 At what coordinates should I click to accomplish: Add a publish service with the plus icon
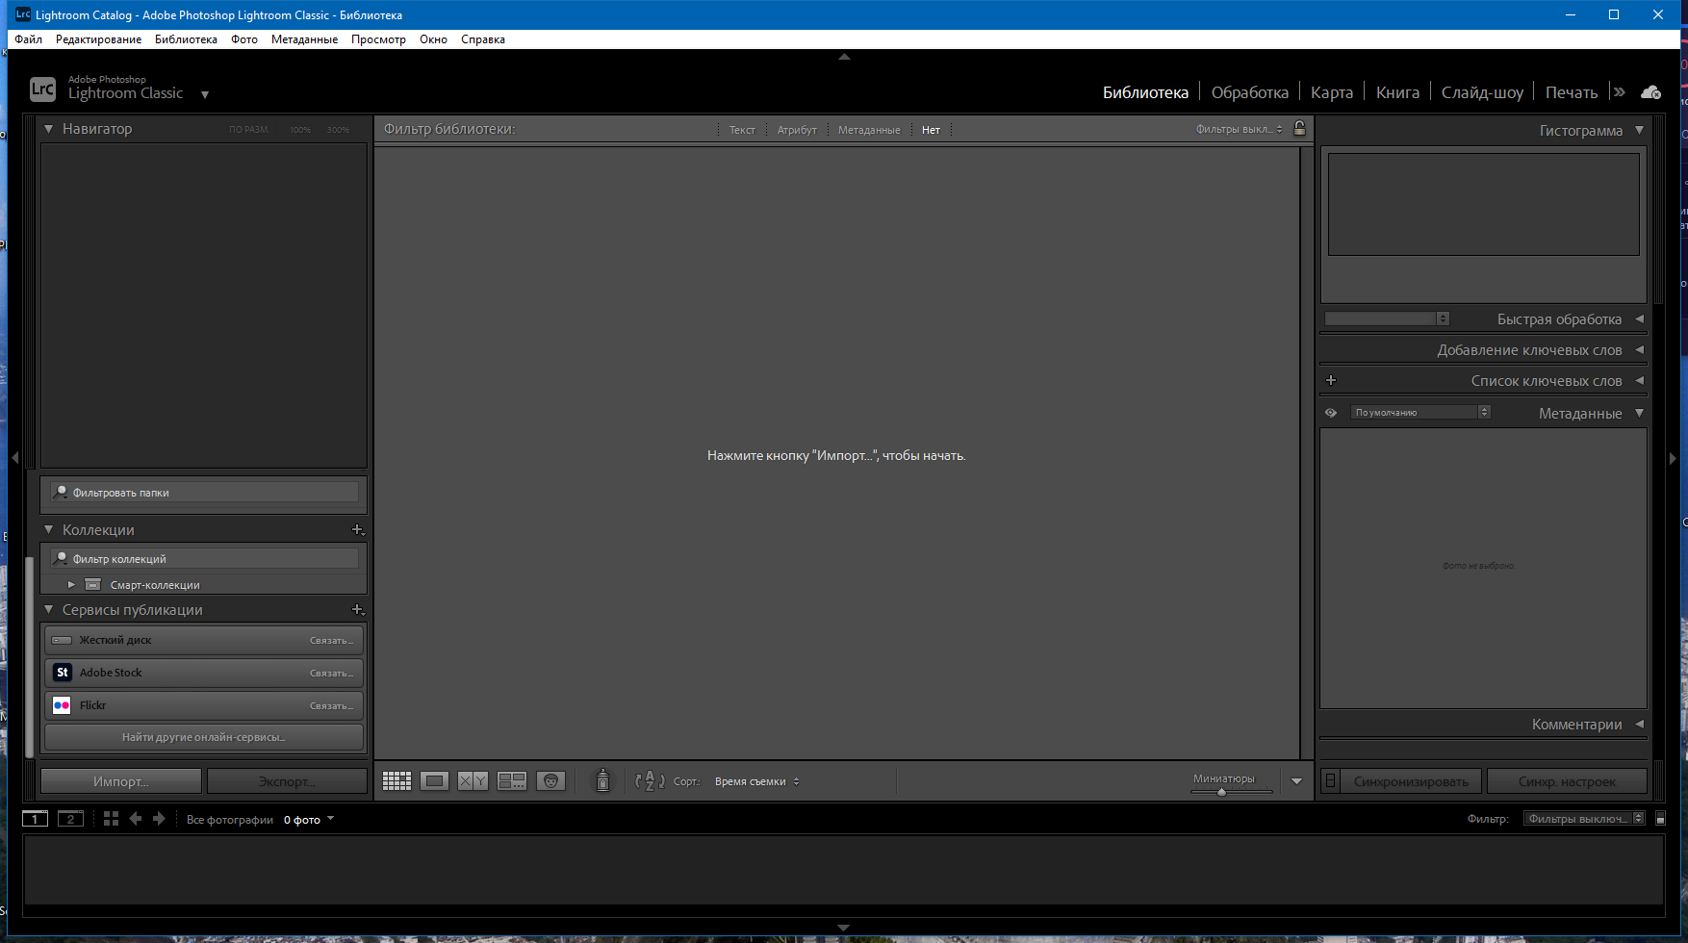point(358,610)
